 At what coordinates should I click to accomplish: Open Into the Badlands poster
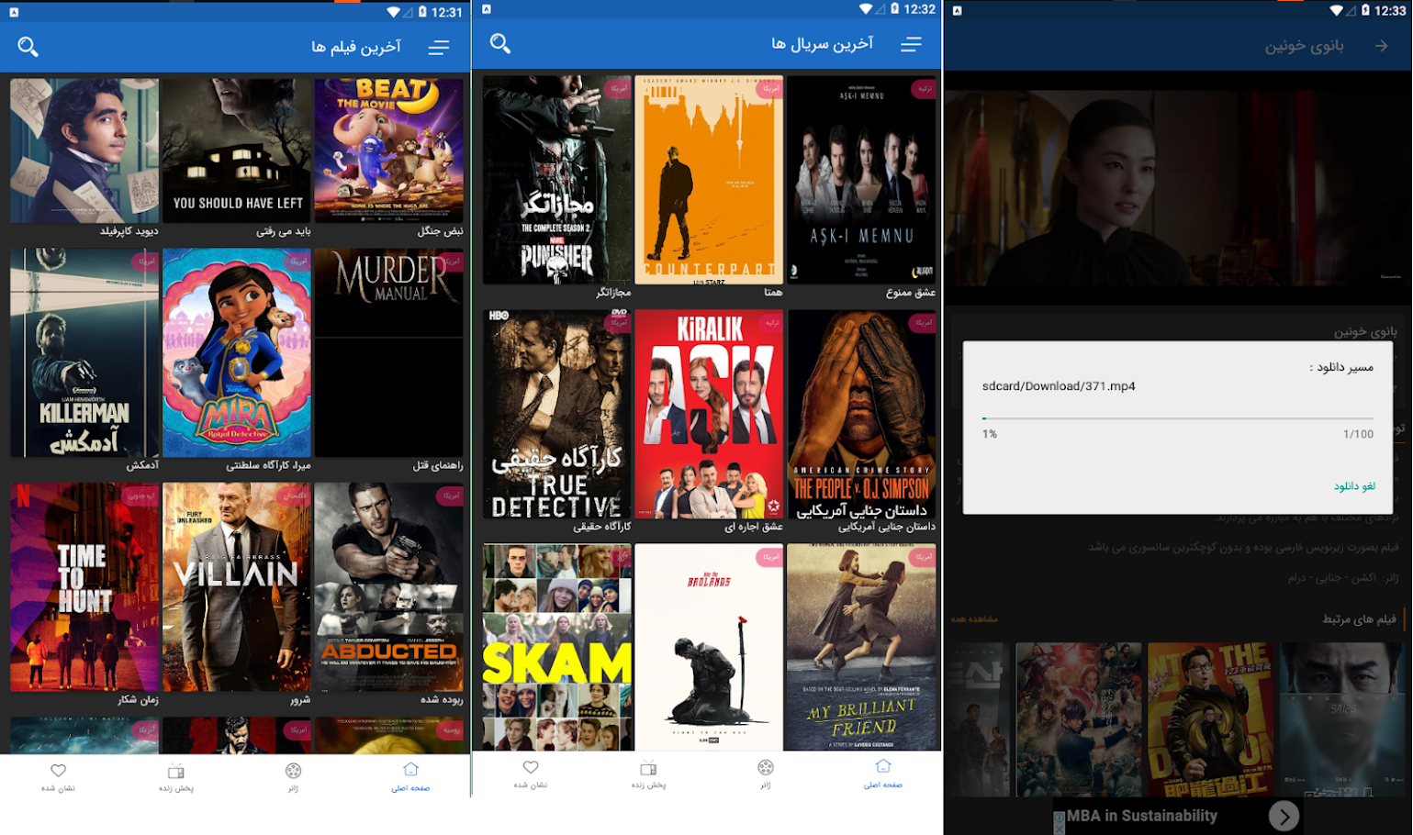[709, 647]
